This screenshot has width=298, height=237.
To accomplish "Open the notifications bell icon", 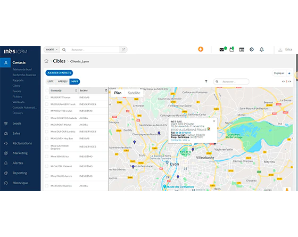I will click(261, 50).
